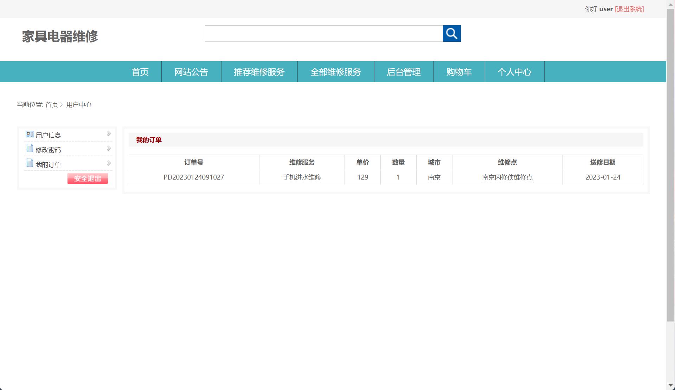
Task: Click the vertical scrollbar down arrow
Action: pos(671,386)
